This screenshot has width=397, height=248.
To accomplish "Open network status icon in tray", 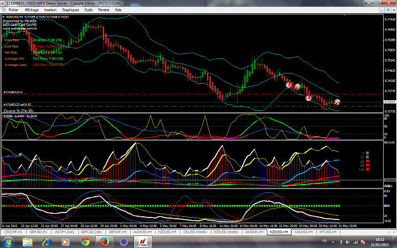I will point(356,242).
